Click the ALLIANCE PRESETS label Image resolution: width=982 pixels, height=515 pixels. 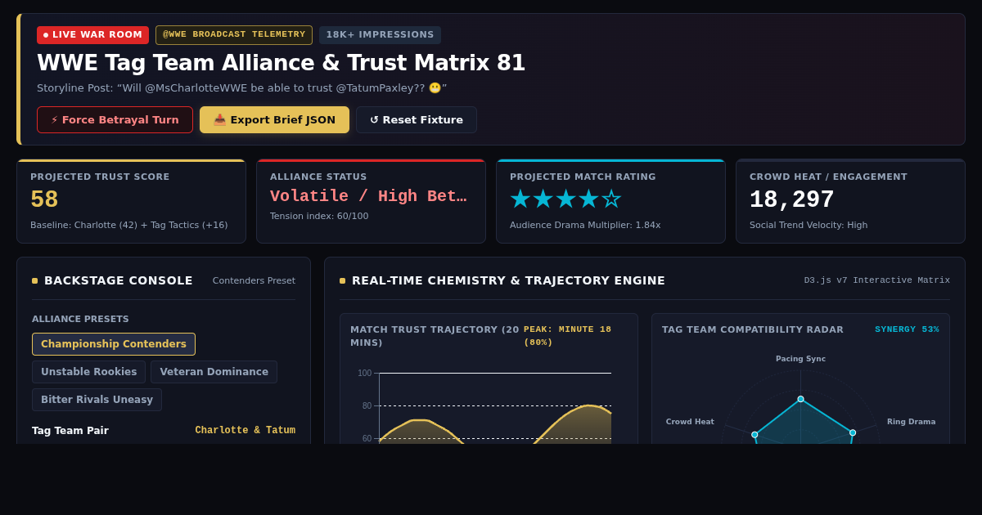click(80, 319)
